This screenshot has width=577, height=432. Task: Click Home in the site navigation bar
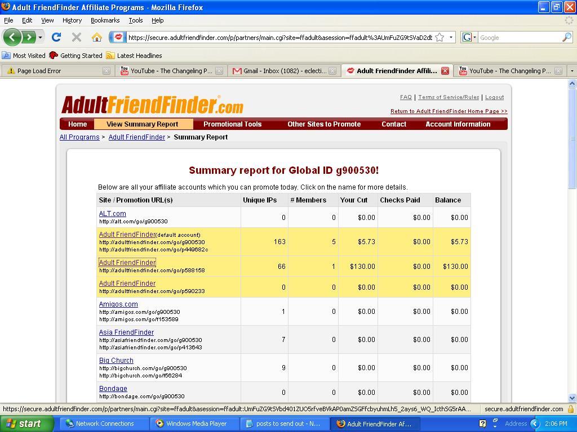77,124
